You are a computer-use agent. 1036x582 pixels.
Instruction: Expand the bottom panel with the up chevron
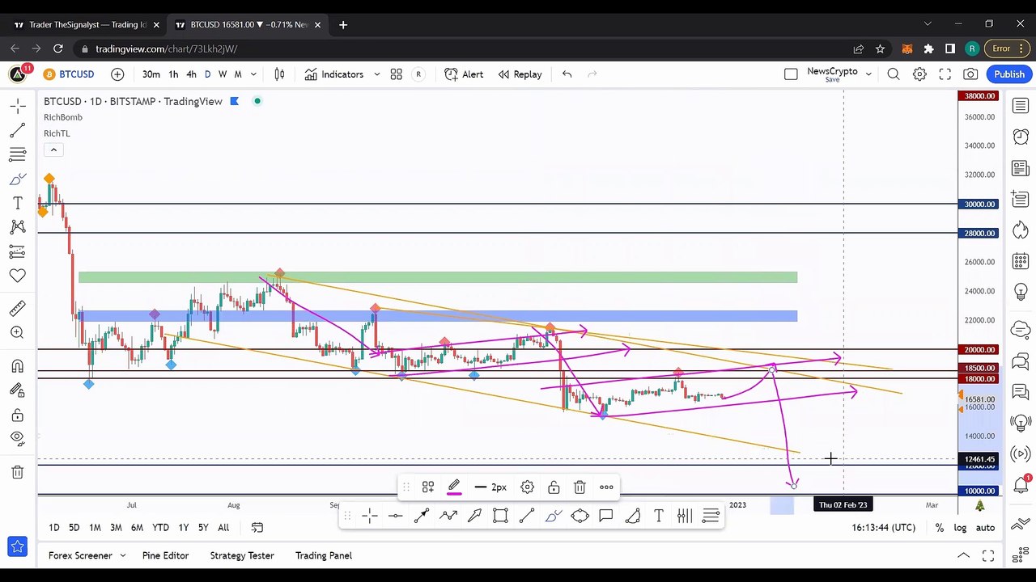[x=963, y=555]
